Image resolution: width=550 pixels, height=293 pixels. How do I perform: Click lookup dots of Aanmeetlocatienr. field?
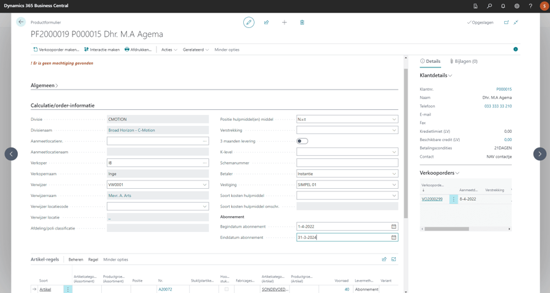point(204,141)
